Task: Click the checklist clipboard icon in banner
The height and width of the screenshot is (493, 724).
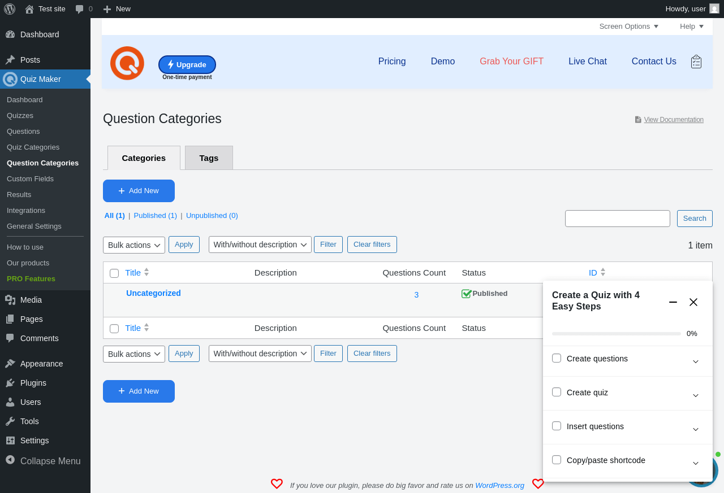Action: coord(696,62)
